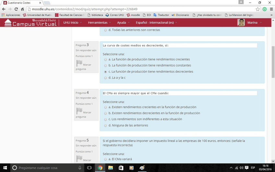Close the Cuestionario Costes tab
The image size is (275, 172).
point(40,3)
